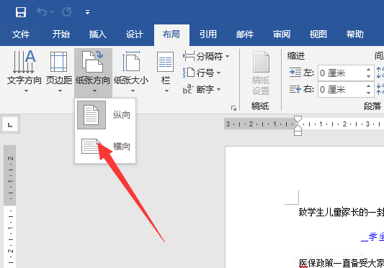Click the left indent box marker on ruler
Screen dimensions: 384x268
coord(298,133)
